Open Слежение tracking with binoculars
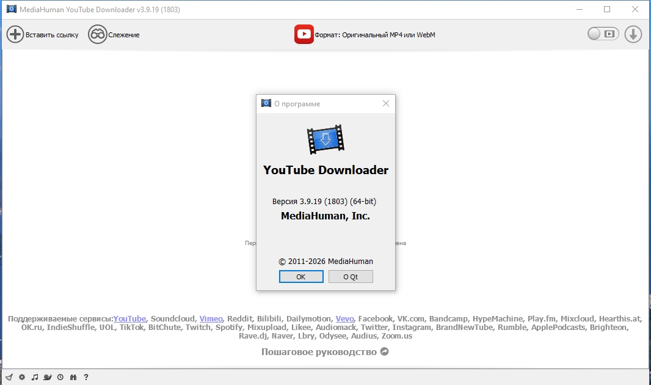Screen dimensions: 651x385 tap(114, 34)
